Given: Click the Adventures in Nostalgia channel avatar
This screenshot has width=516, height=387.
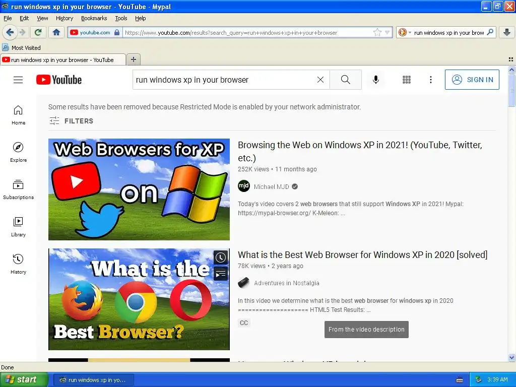Looking at the screenshot, I should (x=244, y=283).
